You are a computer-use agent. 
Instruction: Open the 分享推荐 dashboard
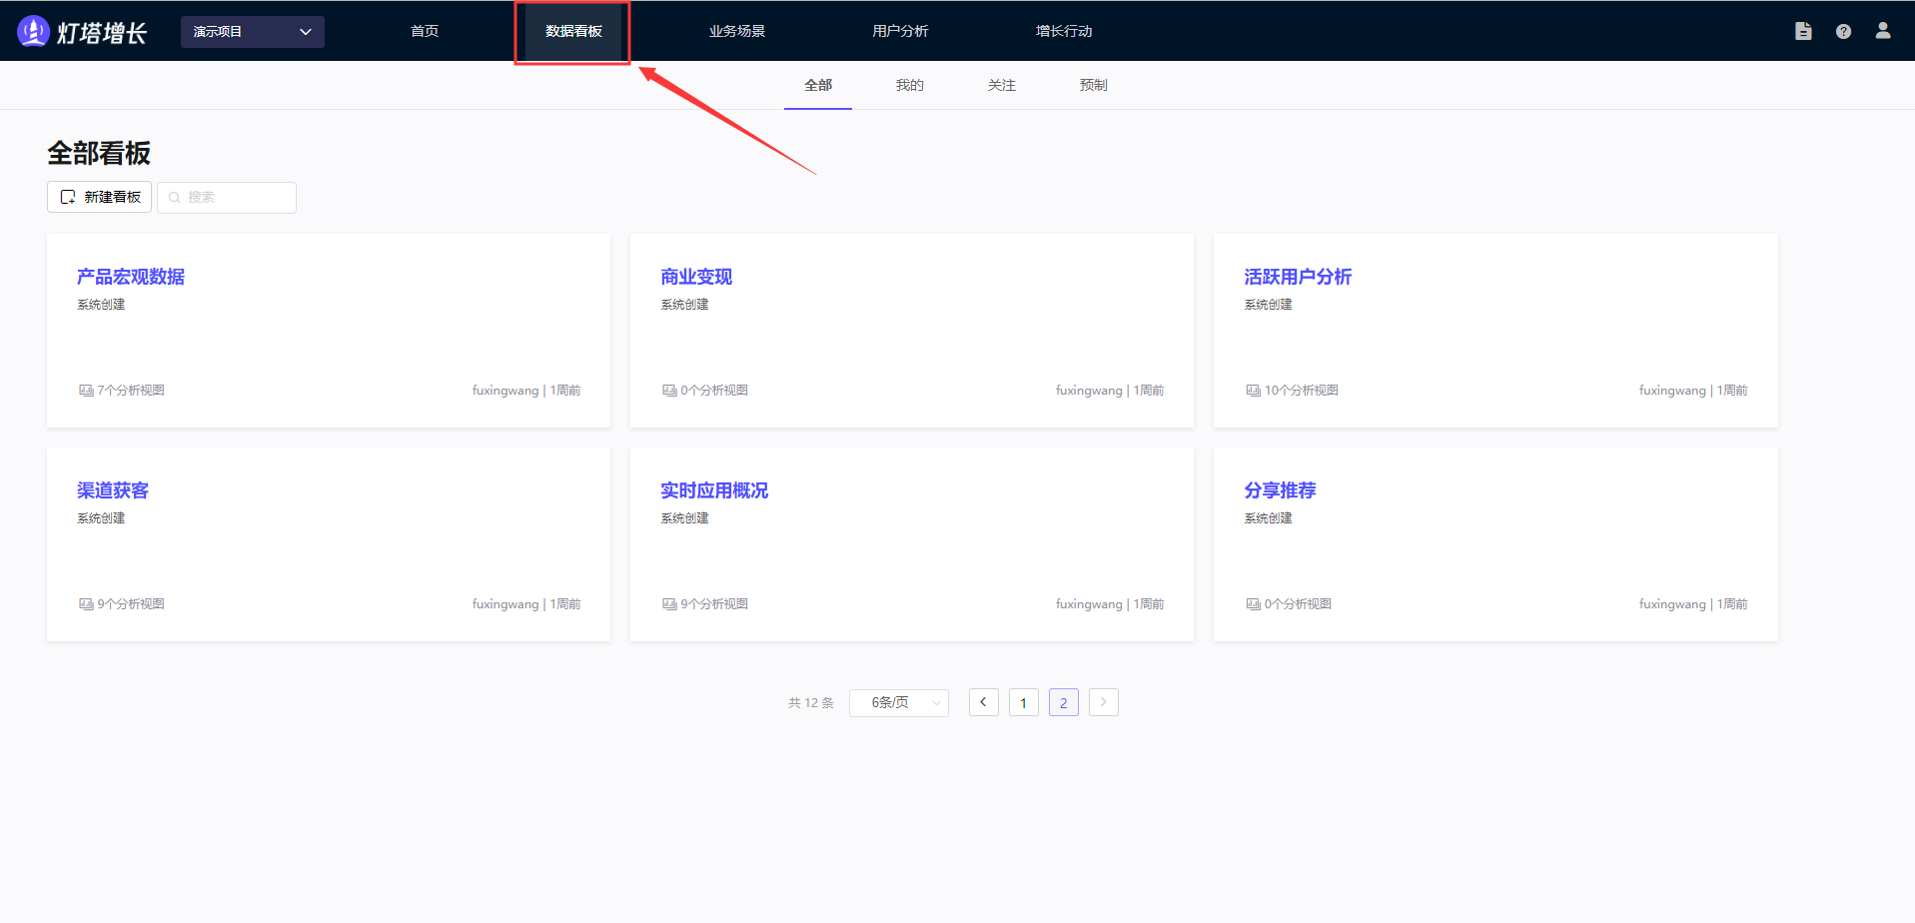tap(1280, 490)
